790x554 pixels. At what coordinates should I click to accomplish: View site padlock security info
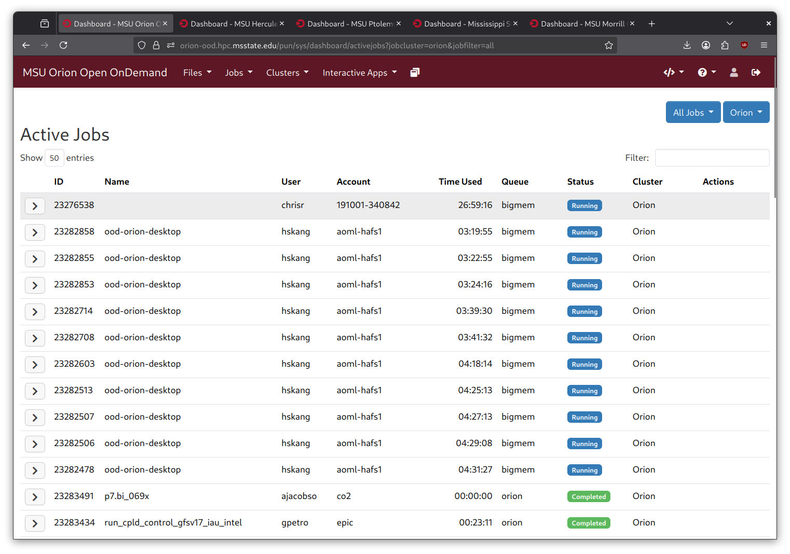[x=156, y=45]
